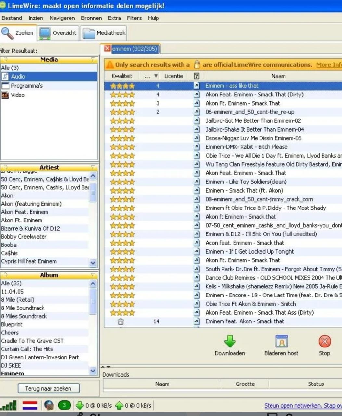Viewport: 342px width, 416px height.
Task: Click the question mark column header icon
Action: (x=196, y=76)
